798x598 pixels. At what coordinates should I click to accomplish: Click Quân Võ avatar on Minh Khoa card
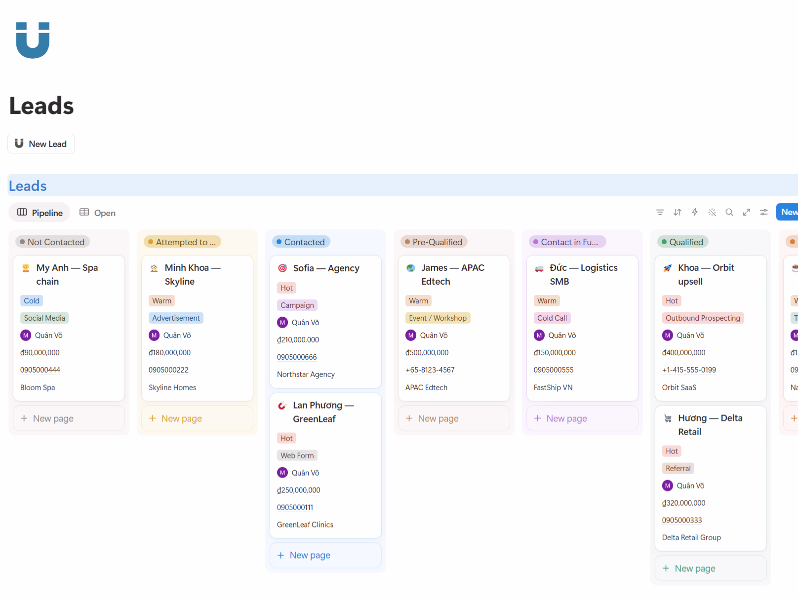pos(154,336)
